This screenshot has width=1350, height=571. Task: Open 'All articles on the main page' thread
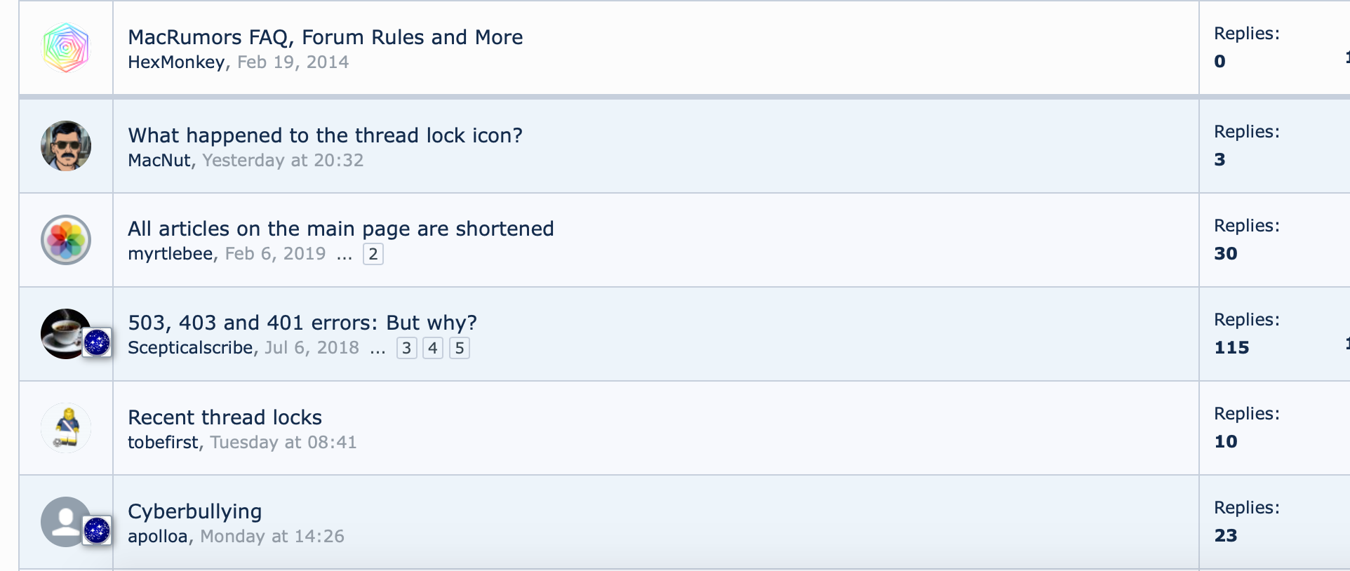340,229
